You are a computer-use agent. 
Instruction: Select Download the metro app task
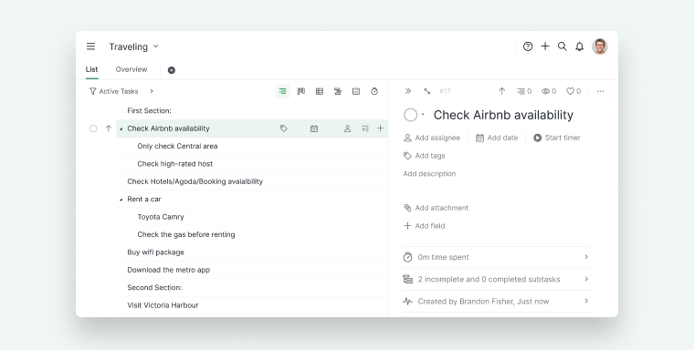(252, 270)
